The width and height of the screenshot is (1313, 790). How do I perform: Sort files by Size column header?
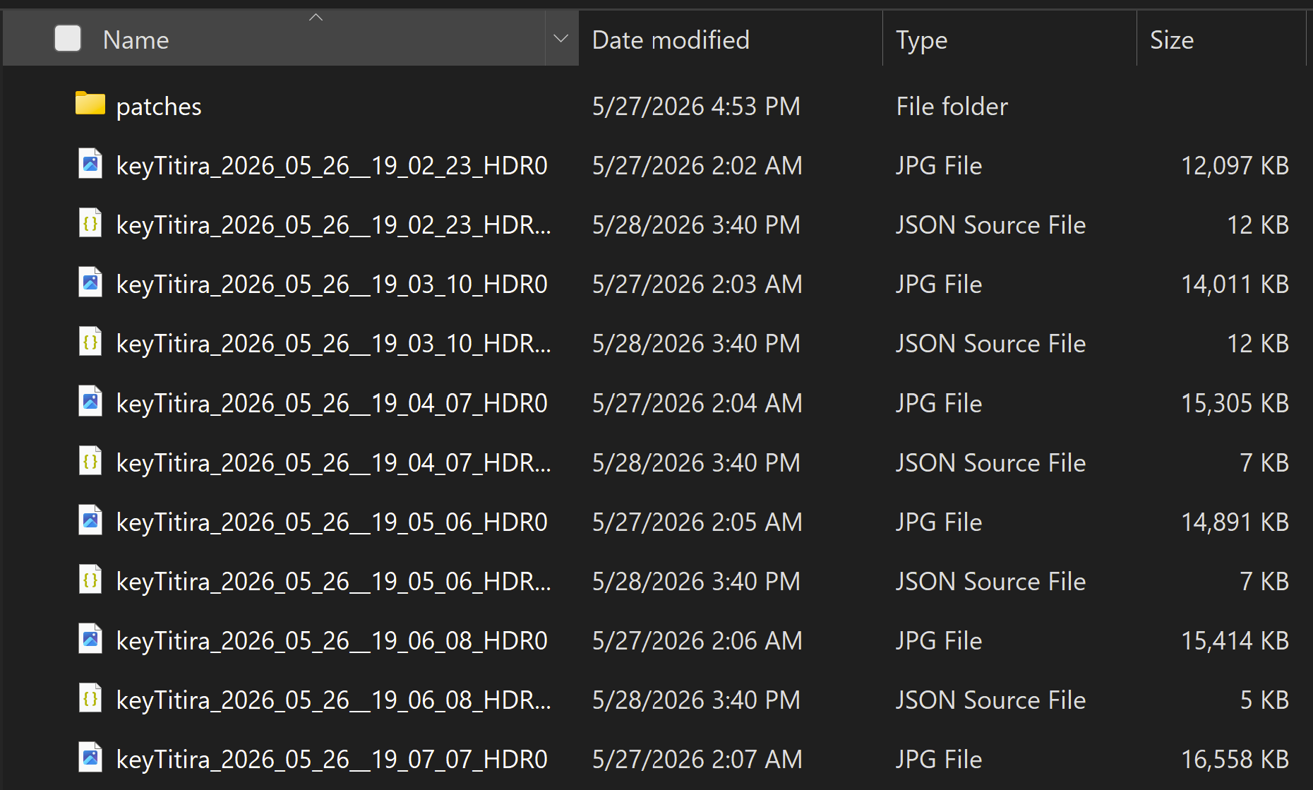1221,40
